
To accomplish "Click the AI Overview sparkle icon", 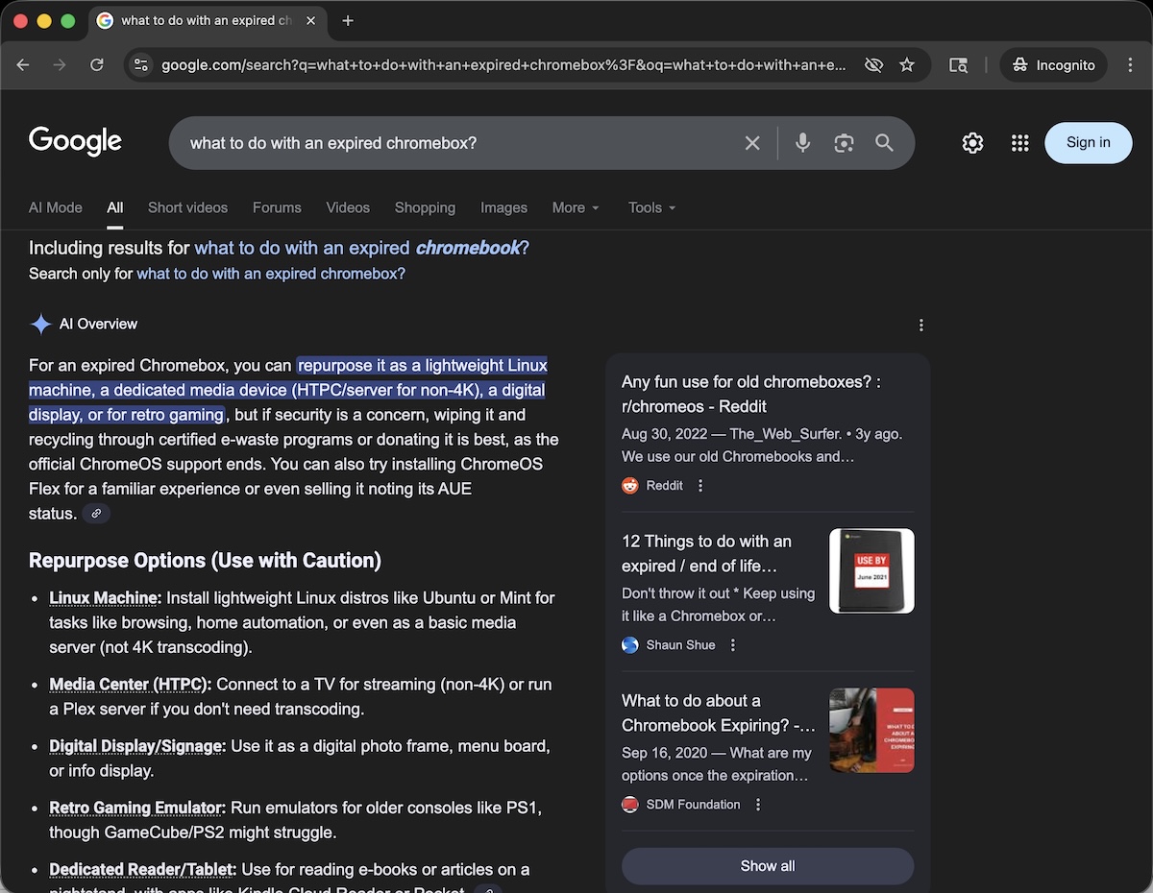I will click(41, 324).
